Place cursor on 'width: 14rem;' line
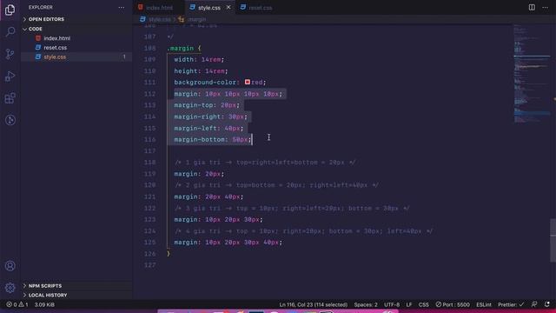Image resolution: width=556 pixels, height=313 pixels. pos(199,59)
